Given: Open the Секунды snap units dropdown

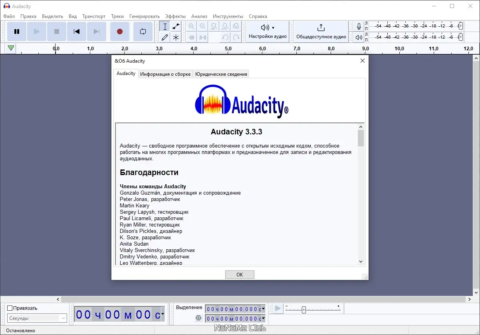Looking at the screenshot, I should pyautogui.click(x=37, y=318).
